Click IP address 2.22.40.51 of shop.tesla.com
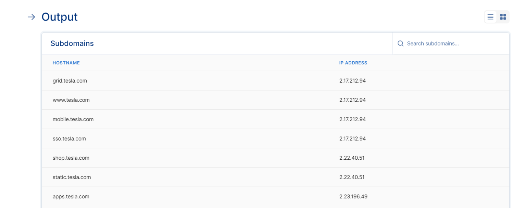The width and height of the screenshot is (526, 208). point(351,158)
